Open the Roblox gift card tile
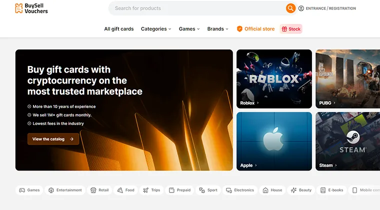Screen dimensions: 380x210 (274, 78)
